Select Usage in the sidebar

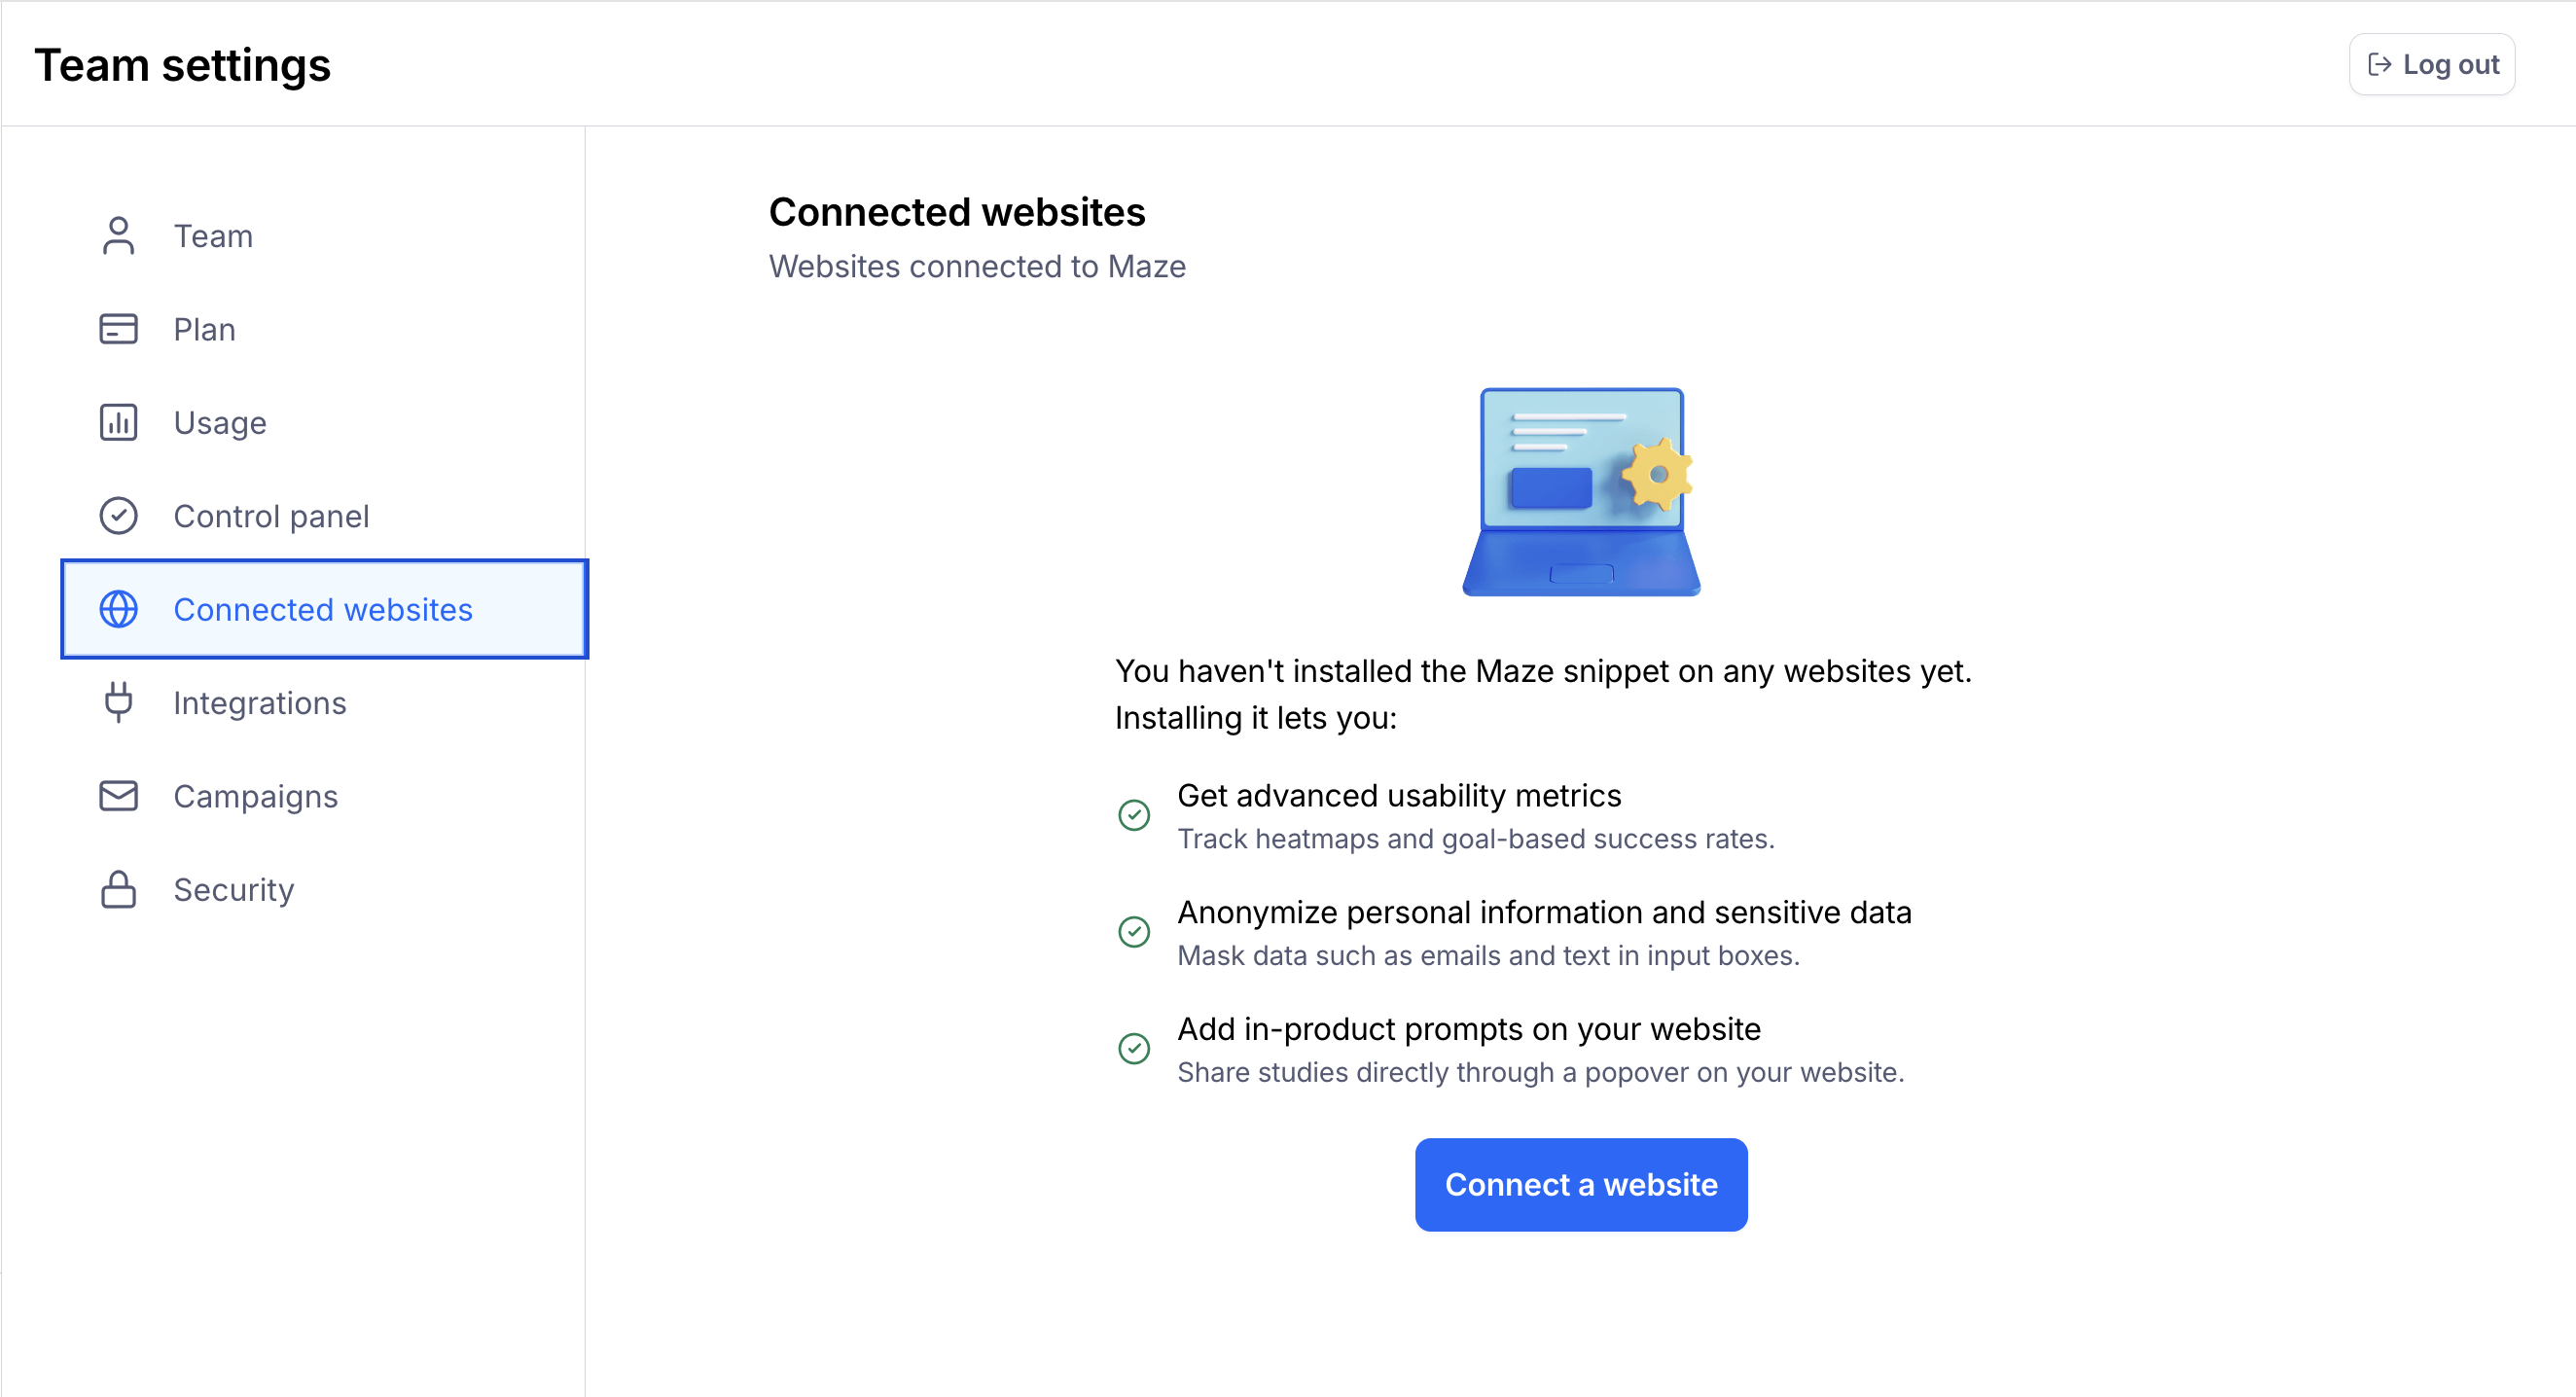pyautogui.click(x=220, y=423)
